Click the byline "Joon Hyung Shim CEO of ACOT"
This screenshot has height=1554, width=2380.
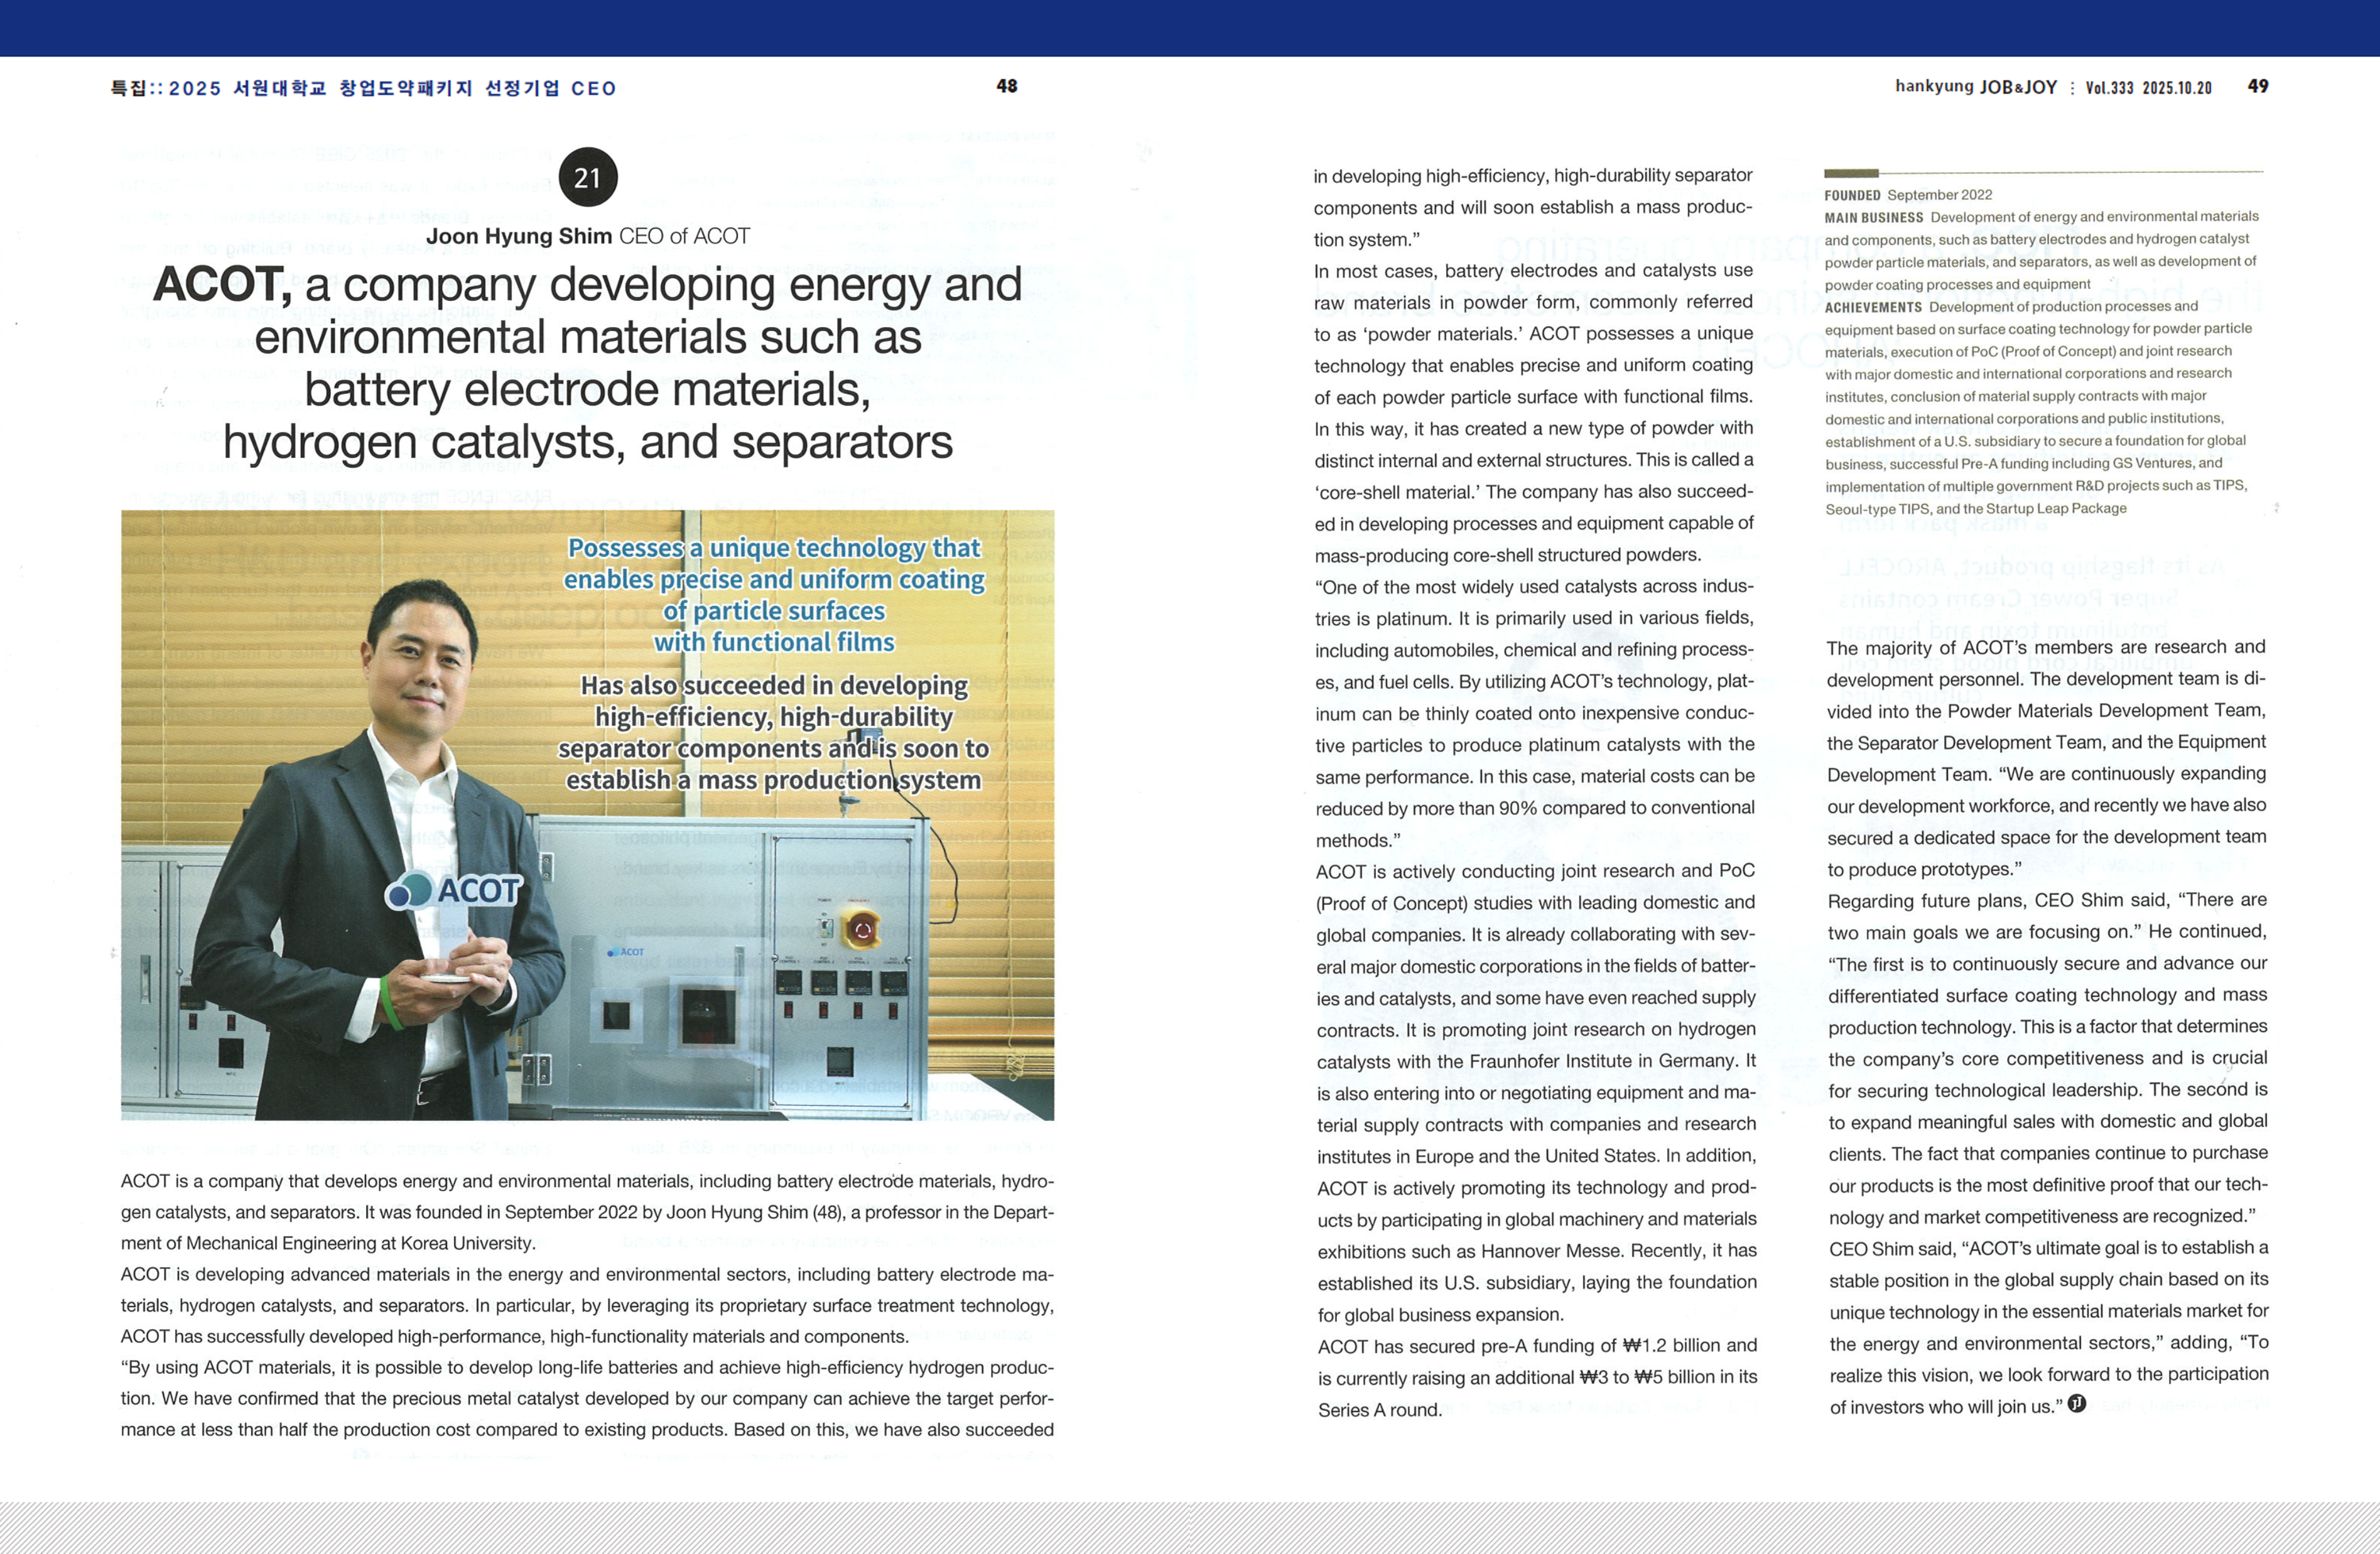[588, 236]
